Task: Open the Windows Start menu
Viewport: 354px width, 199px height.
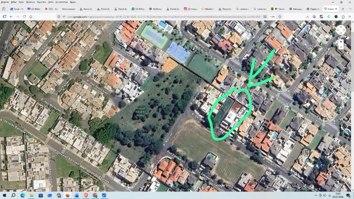Action: click(x=4, y=195)
